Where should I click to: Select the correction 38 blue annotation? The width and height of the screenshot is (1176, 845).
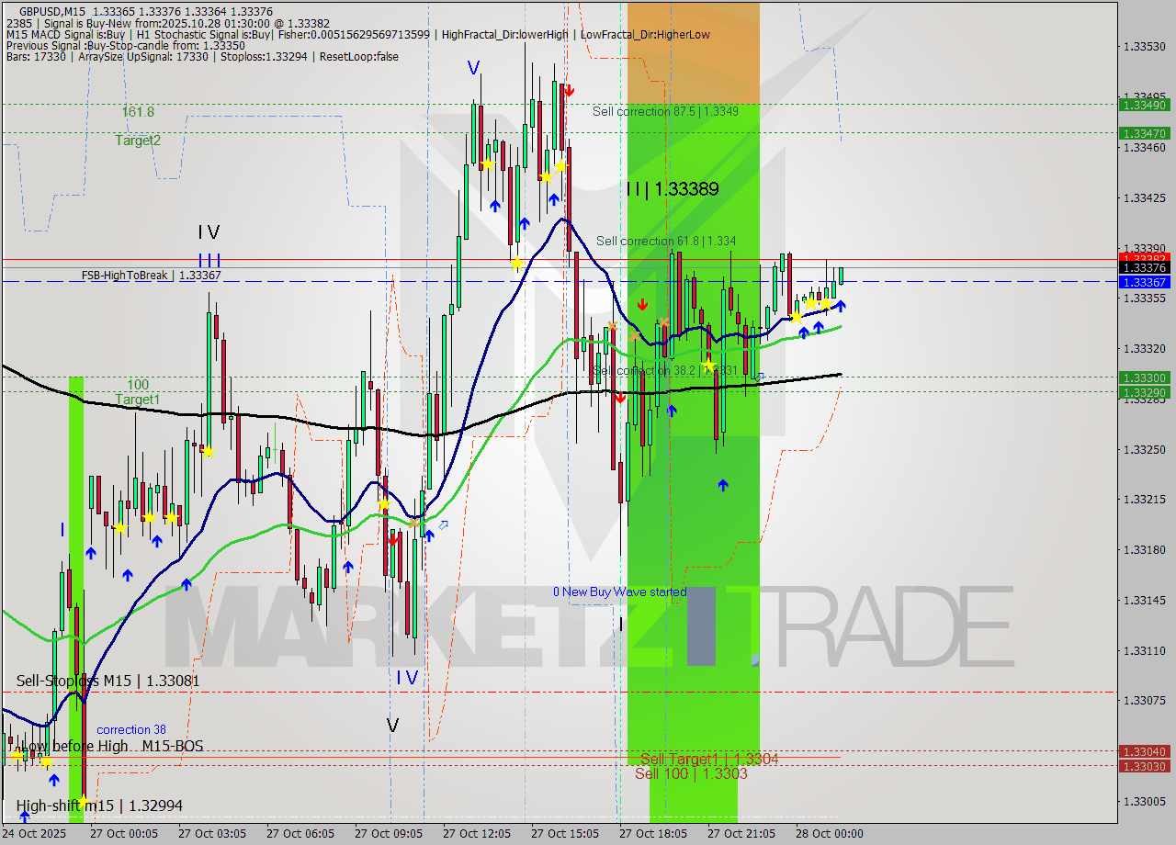tap(131, 729)
